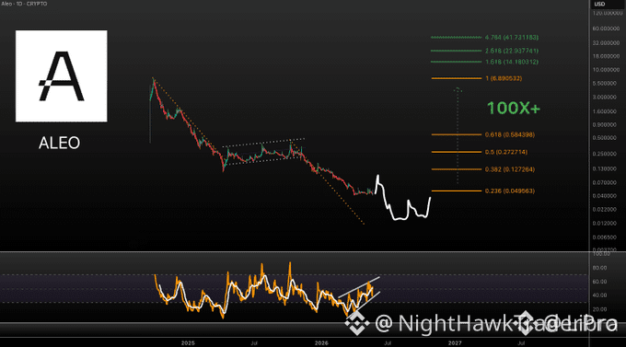Screen dimensions: 626x347
Task: Click the 0.130000 price axis value
Action: pyautogui.click(x=605, y=169)
